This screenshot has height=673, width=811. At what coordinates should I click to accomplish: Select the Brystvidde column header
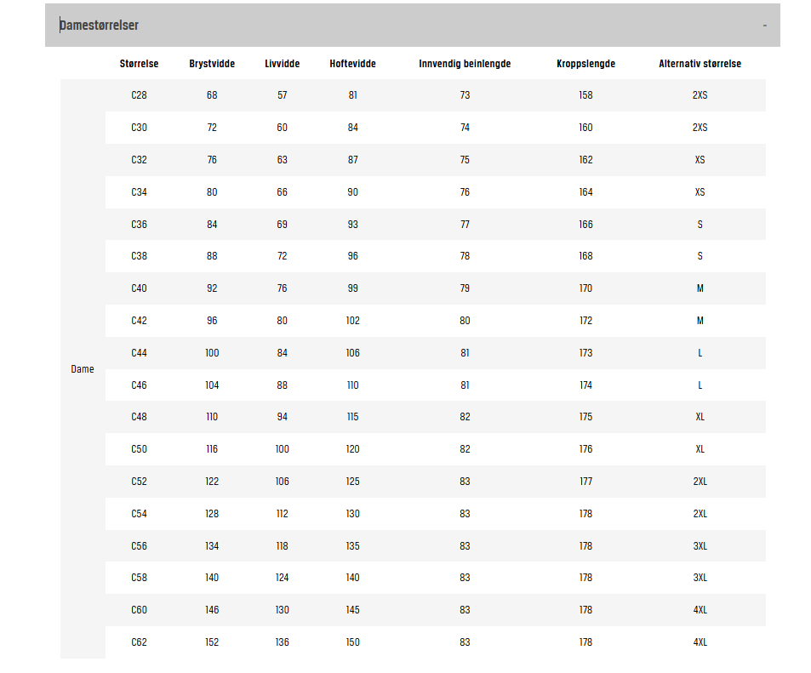tap(212, 64)
